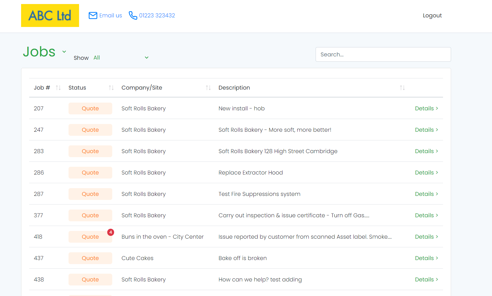The height and width of the screenshot is (296, 492).
Task: Click the Status column header label
Action: (x=77, y=88)
